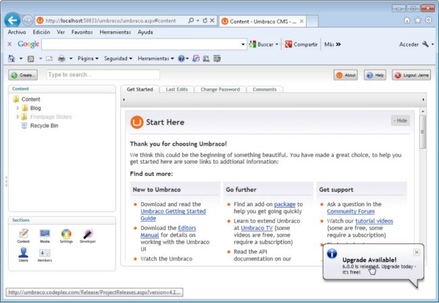Click the printer icon
Viewport: 439px width, 303px height.
[x=61, y=59]
